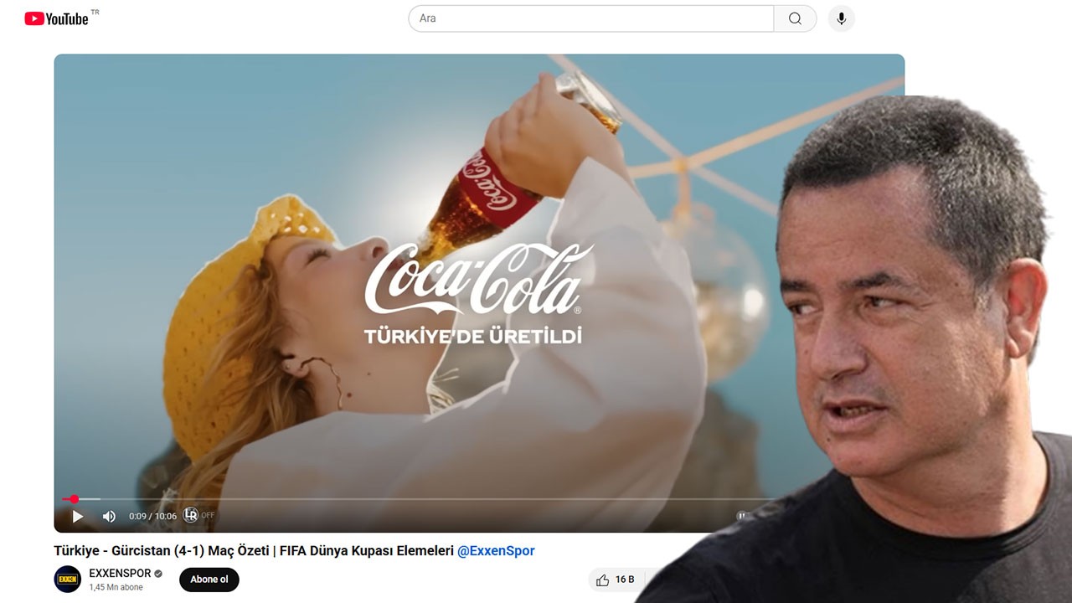1072x603 pixels.
Task: Start voice search with the microphone icon
Action: 840,18
